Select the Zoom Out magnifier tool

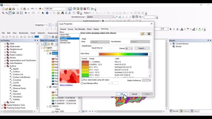pos(7,13)
